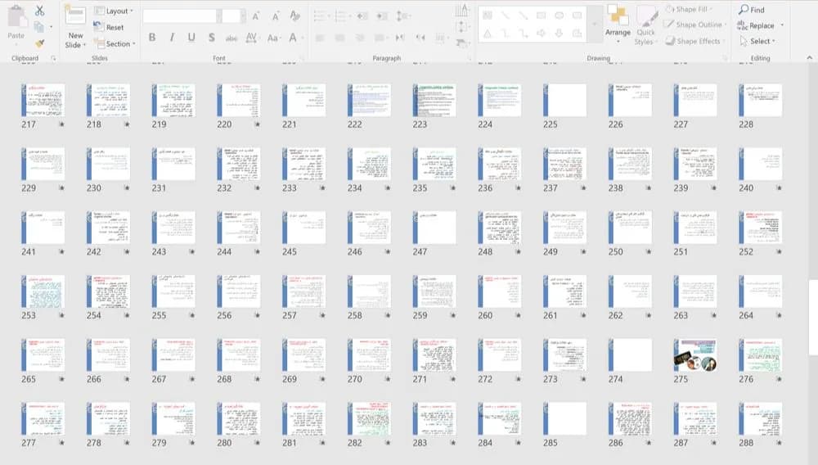The image size is (818, 465).
Task: Open the Shape Fill dropdown
Action: [690, 9]
